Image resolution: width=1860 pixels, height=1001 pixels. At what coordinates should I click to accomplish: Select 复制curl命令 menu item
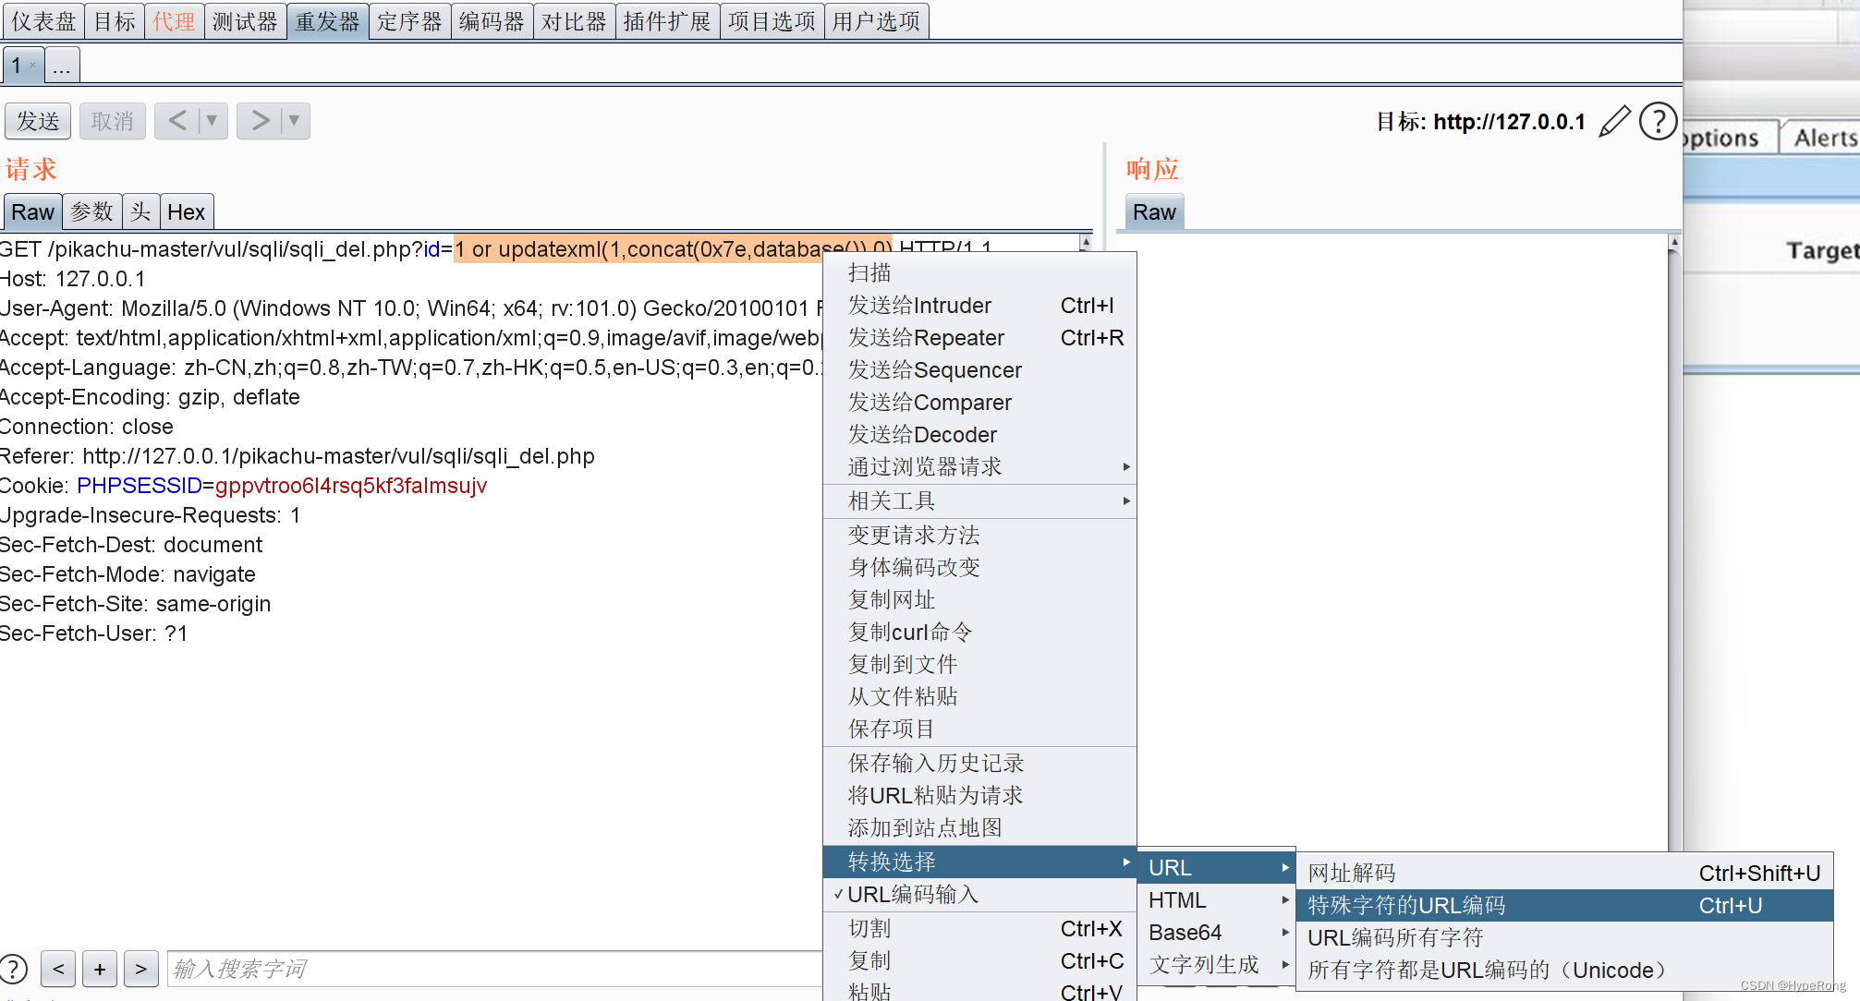(979, 633)
